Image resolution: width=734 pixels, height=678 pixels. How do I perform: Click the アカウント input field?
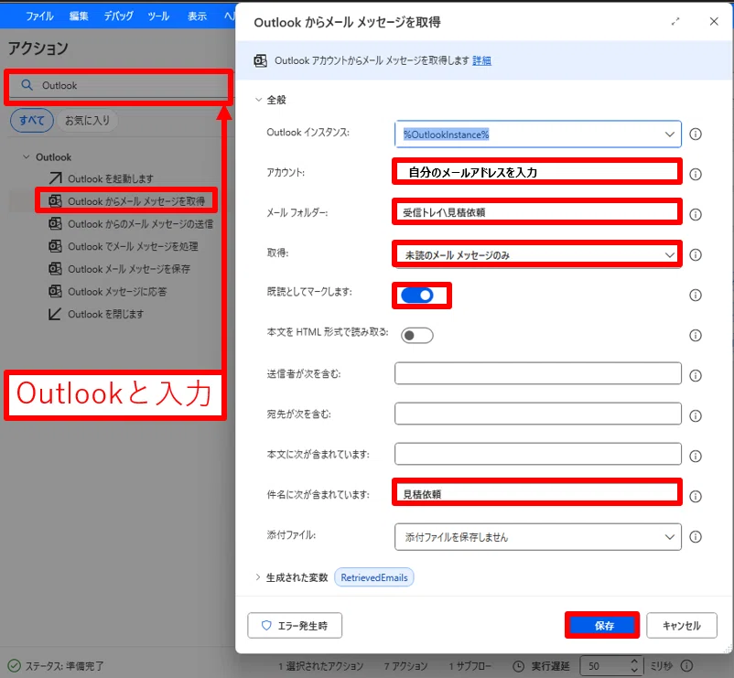point(537,172)
